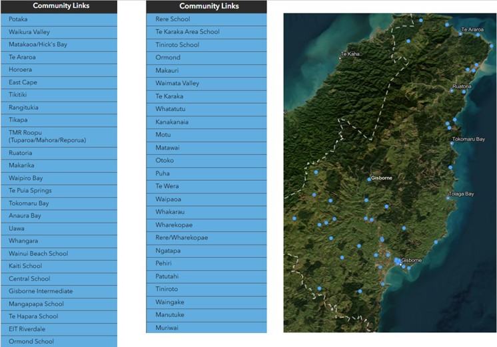The height and width of the screenshot is (347, 497).
Task: Click the white Gisborne region marker on map
Action: [368, 179]
